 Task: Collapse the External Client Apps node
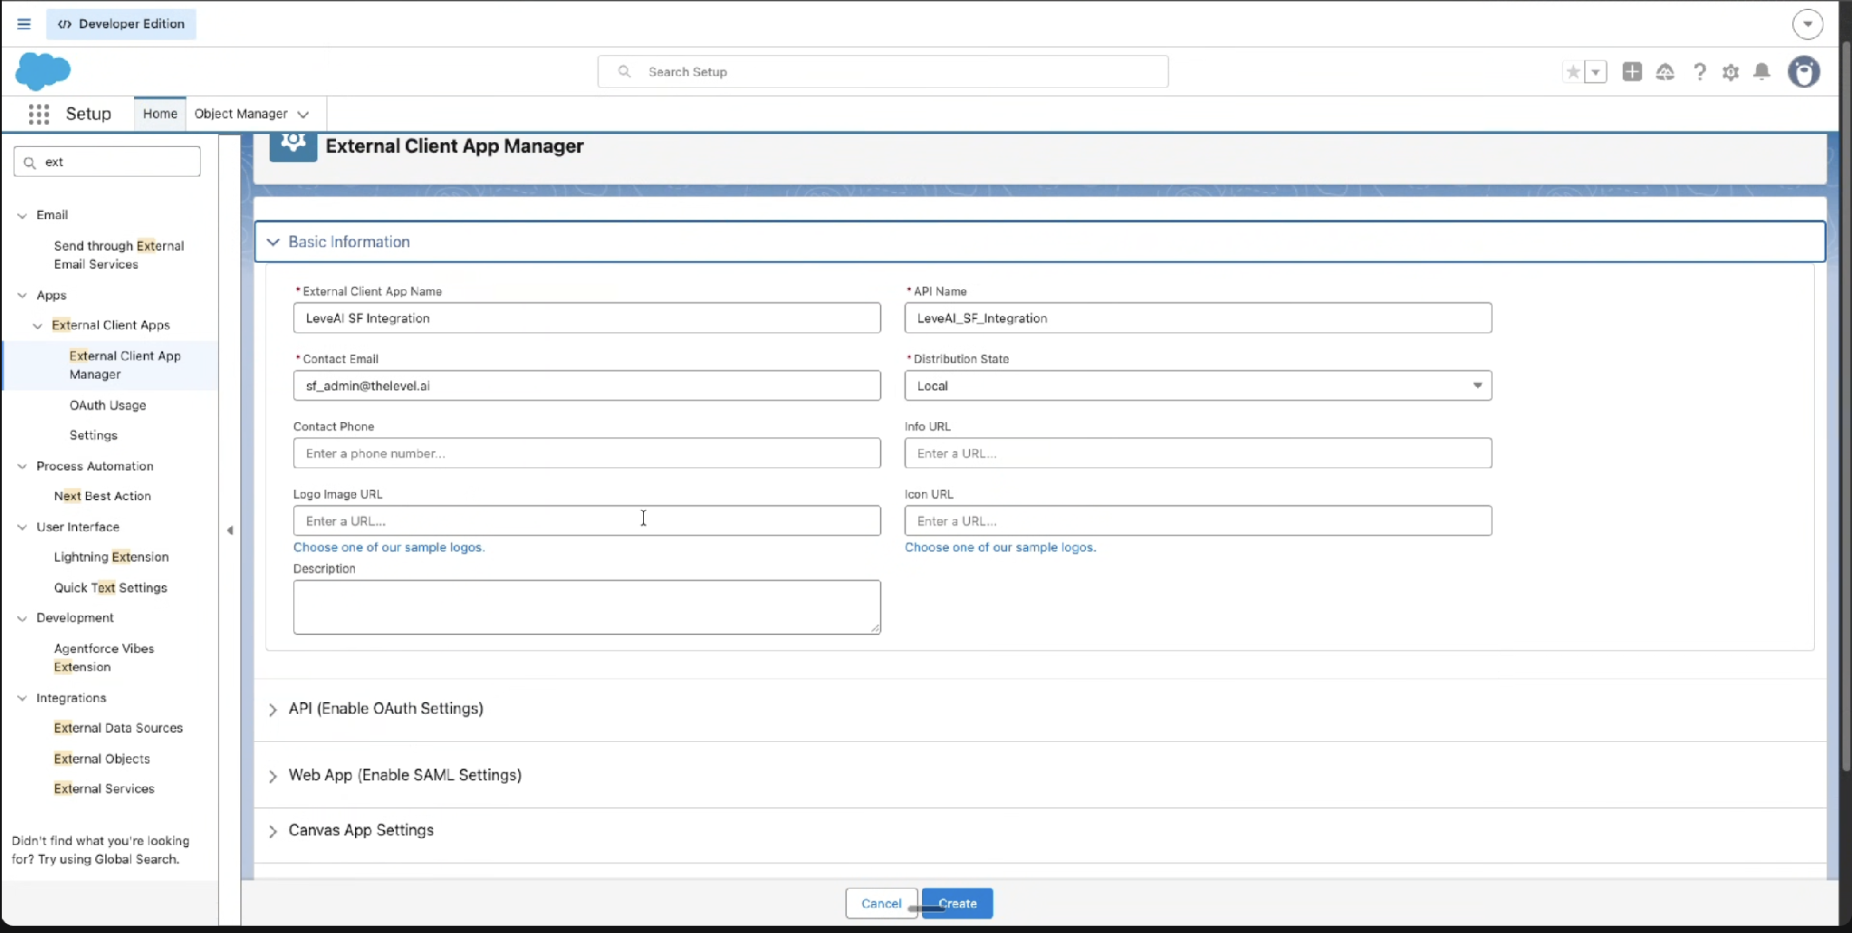38,325
